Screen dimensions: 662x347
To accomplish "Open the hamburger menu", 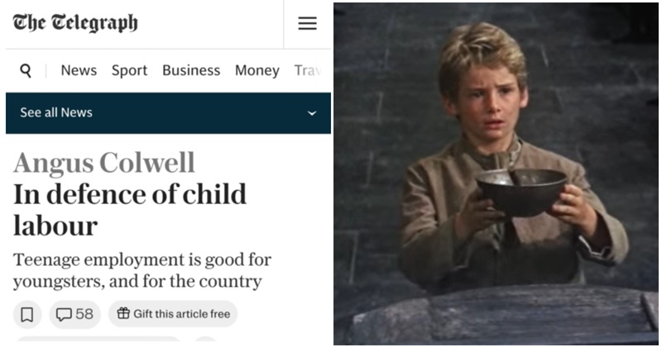I will 307,24.
